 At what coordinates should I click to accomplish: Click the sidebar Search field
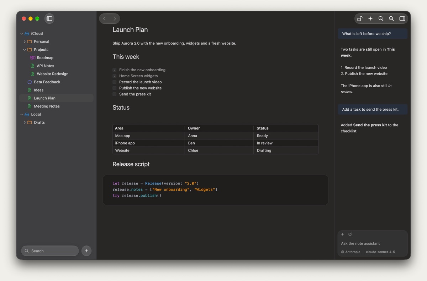[x=50, y=251]
